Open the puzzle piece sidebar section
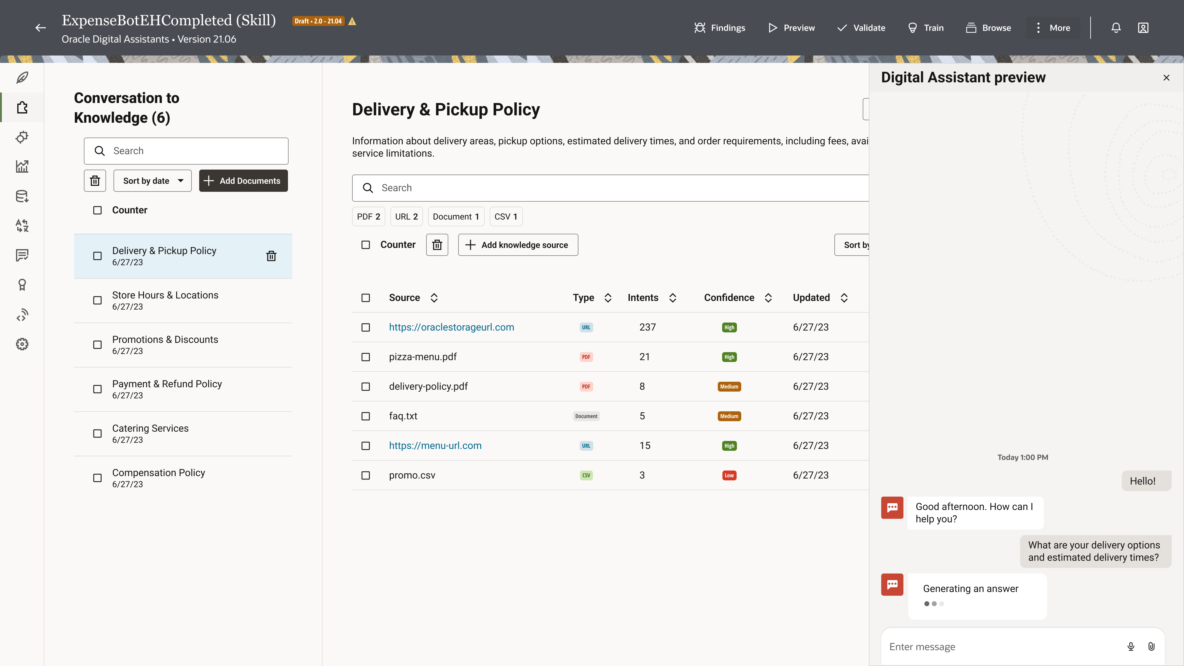1184x666 pixels. click(22, 107)
